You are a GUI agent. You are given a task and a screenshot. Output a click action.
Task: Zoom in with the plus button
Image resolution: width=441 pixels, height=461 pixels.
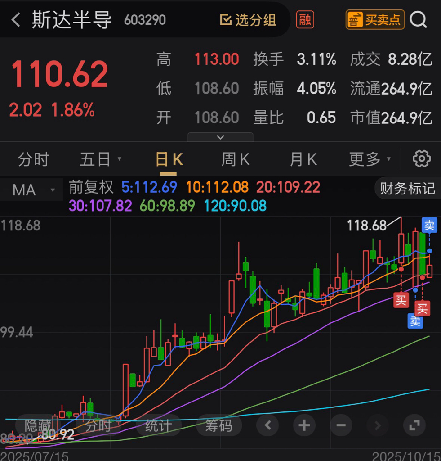click(x=304, y=425)
